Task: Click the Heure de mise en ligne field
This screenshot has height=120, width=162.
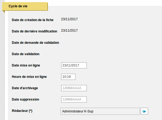Action: [68, 77]
